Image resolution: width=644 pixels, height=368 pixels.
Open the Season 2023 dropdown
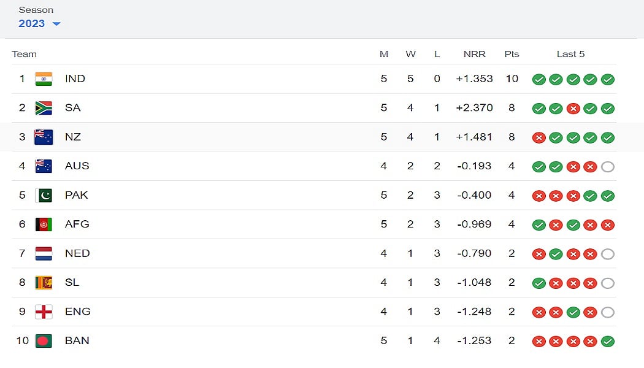[x=40, y=23]
